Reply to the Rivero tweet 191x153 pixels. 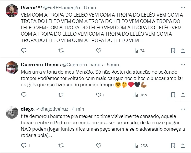click(24, 51)
